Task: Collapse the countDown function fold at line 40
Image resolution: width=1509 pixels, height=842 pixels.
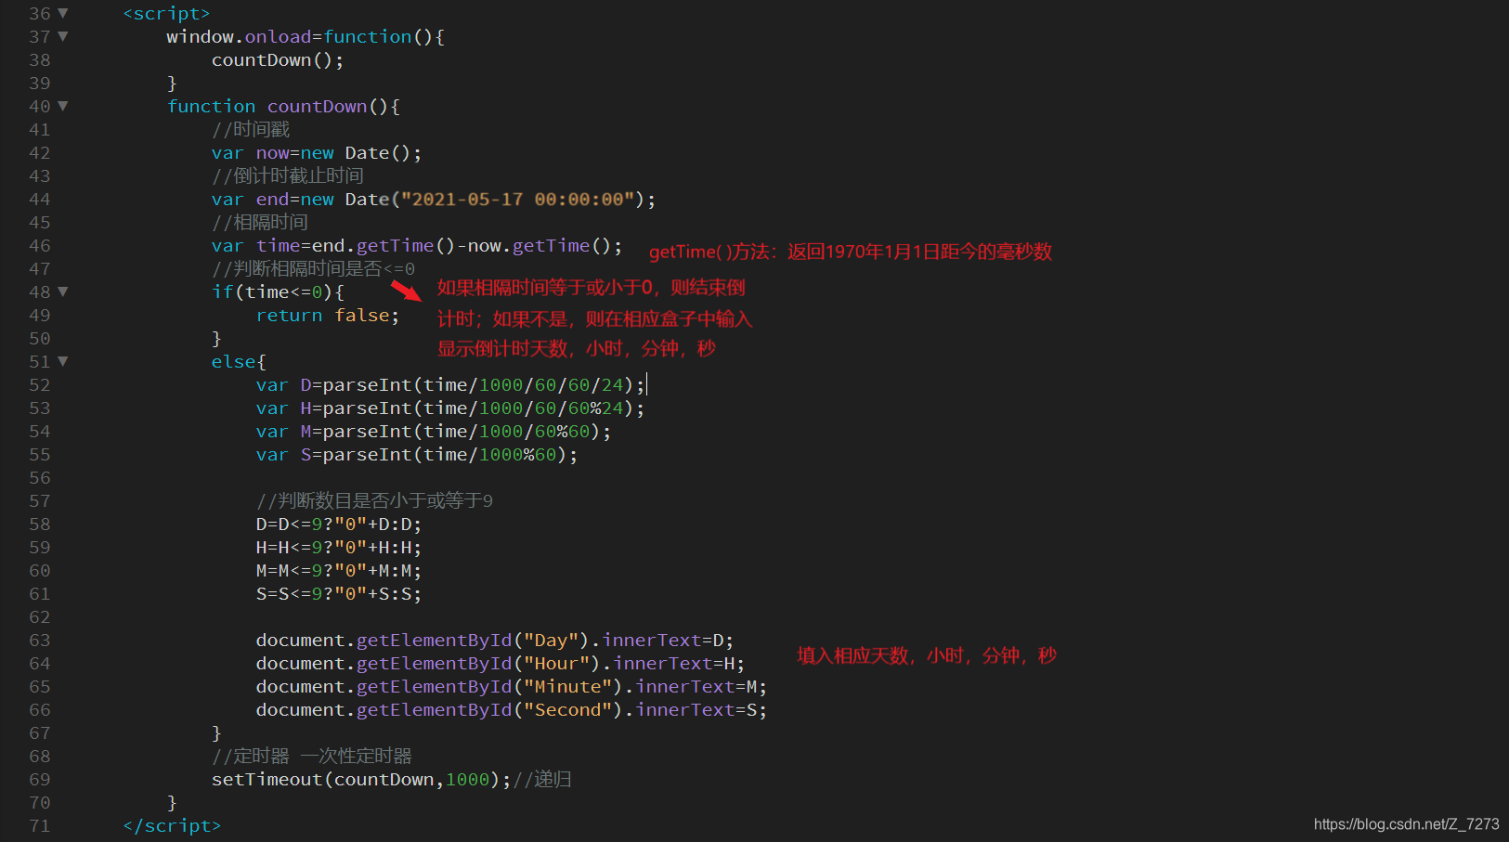Action: click(x=63, y=106)
